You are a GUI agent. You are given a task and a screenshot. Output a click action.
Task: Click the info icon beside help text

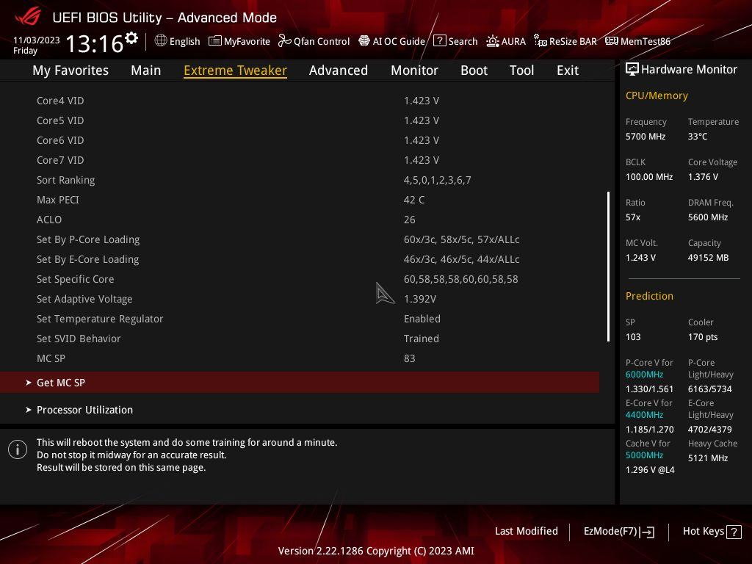coord(18,449)
